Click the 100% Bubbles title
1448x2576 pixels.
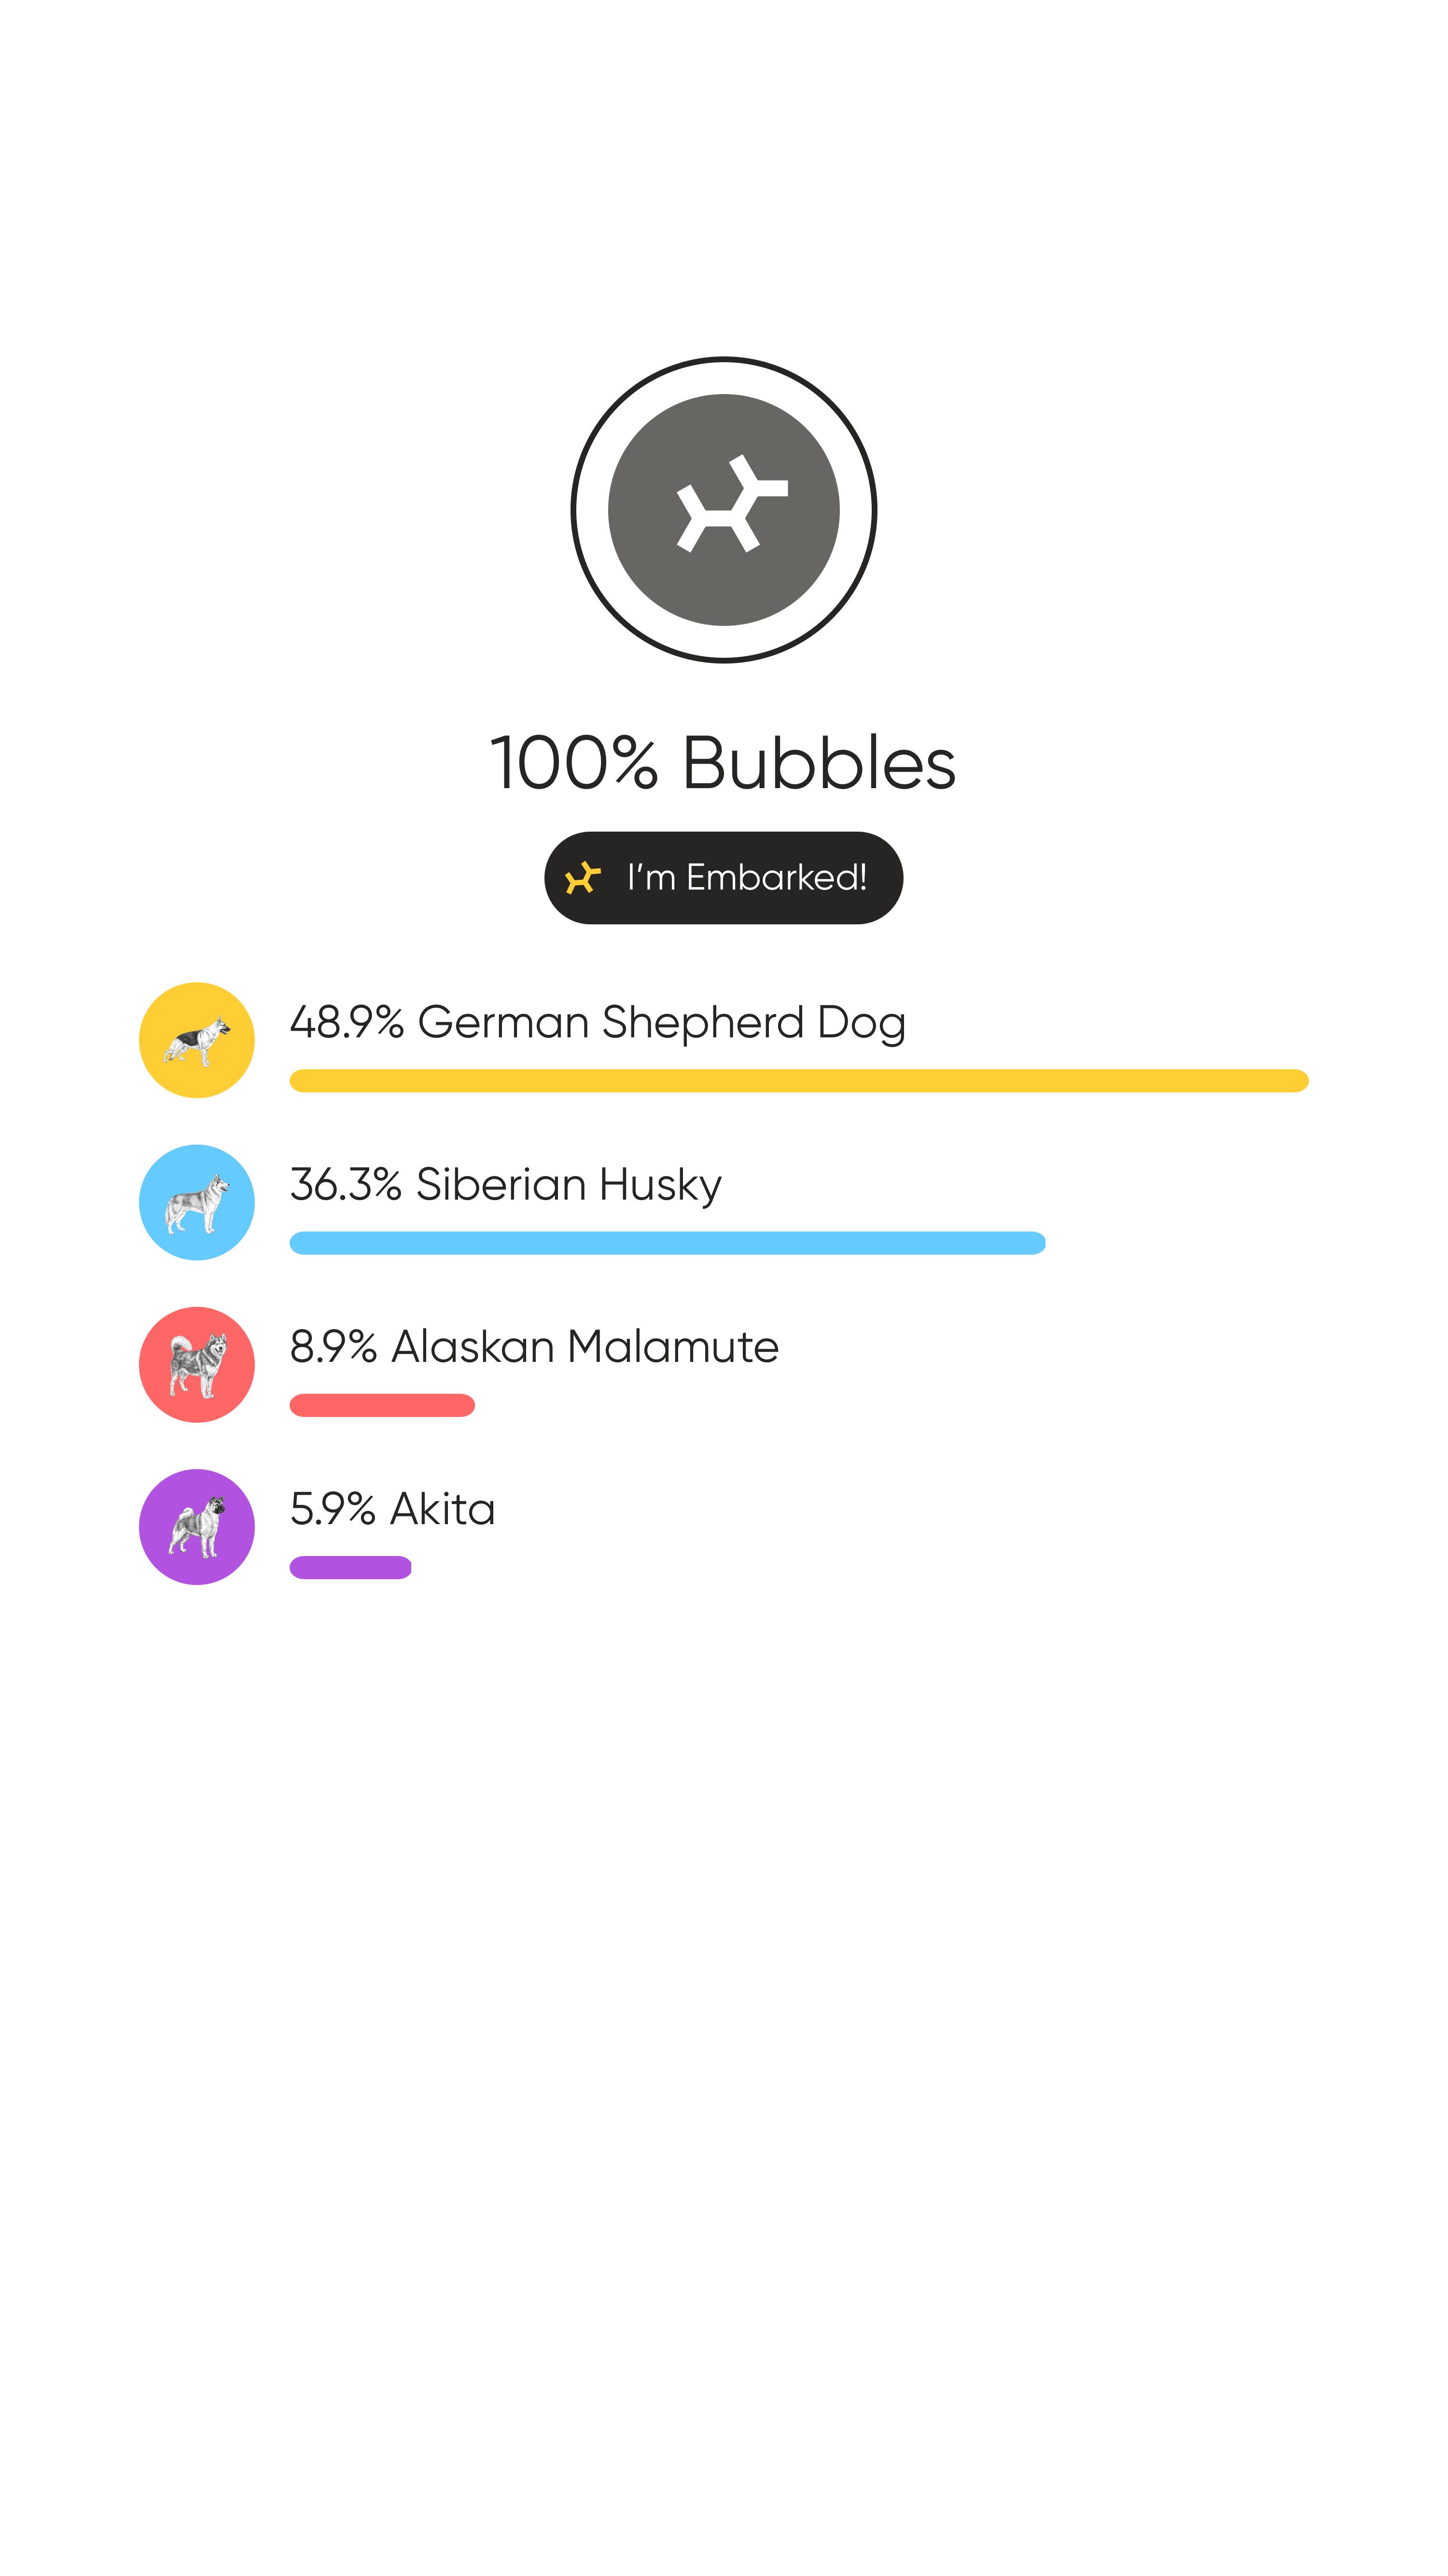point(723,763)
